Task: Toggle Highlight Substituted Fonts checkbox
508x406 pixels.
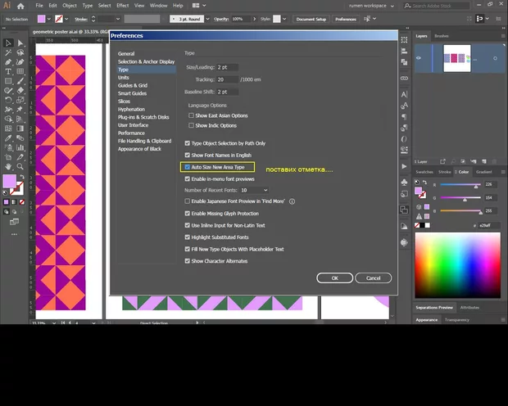Action: coord(187,237)
